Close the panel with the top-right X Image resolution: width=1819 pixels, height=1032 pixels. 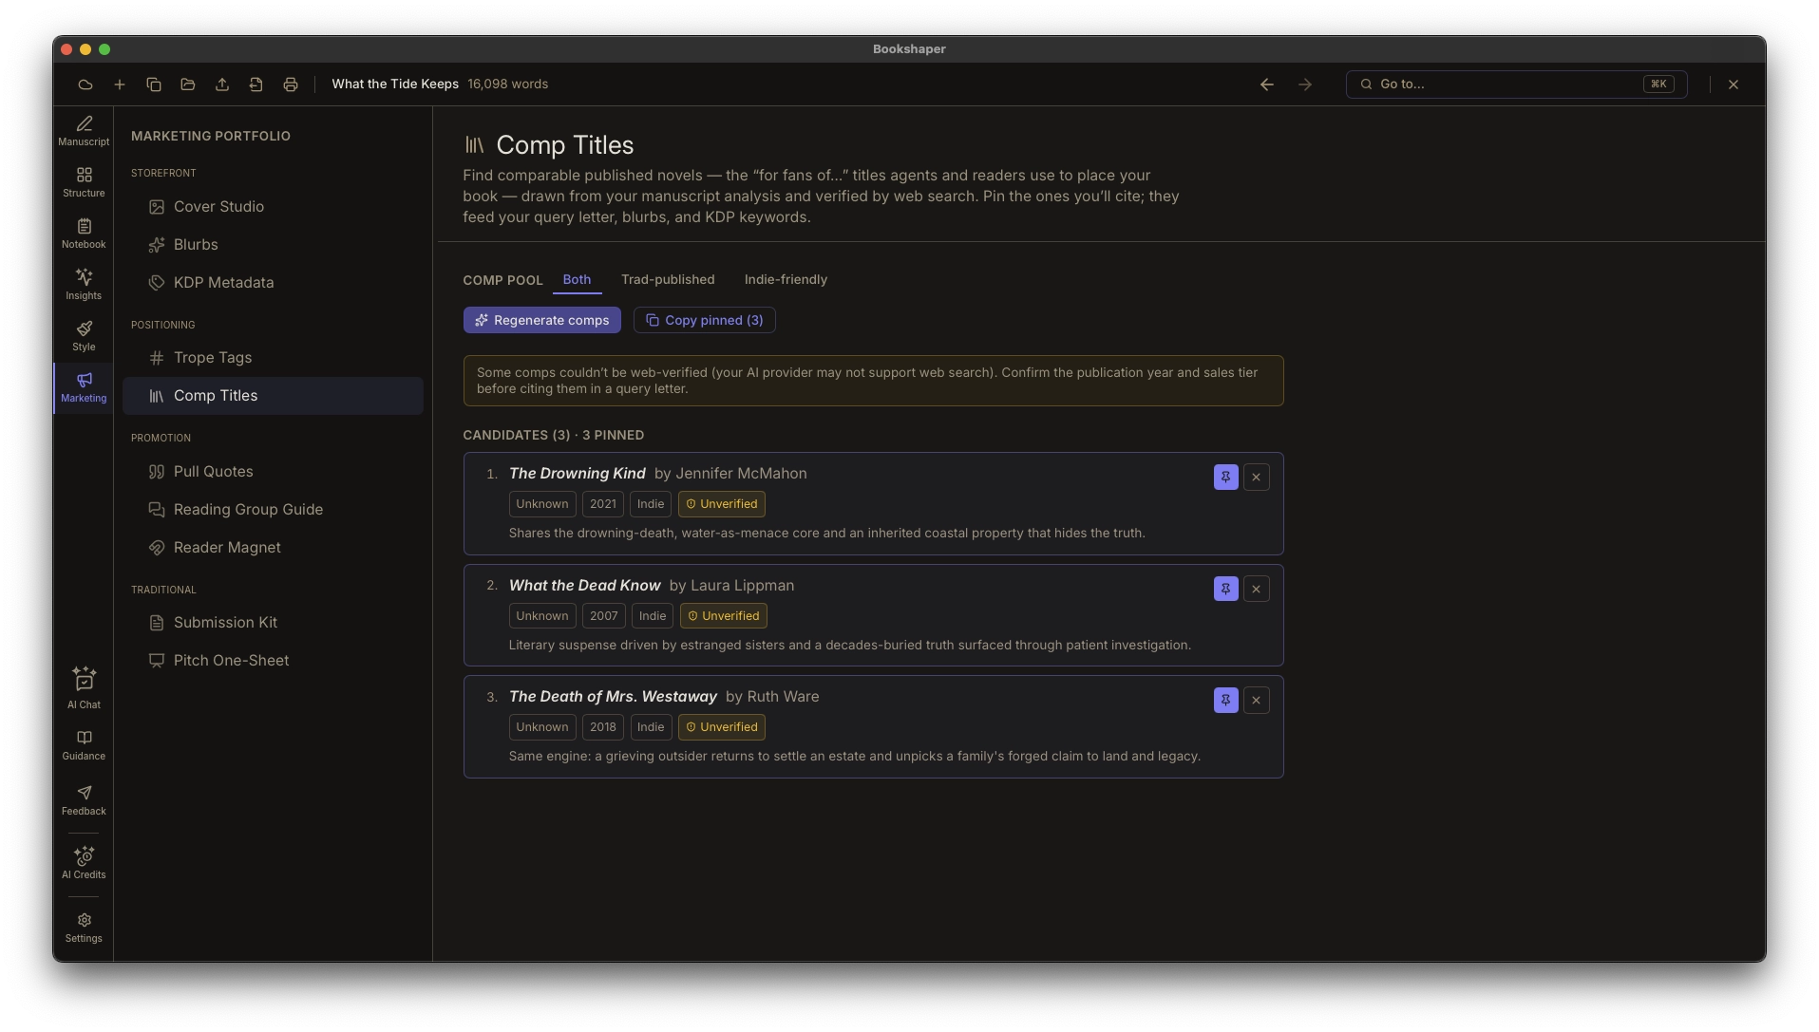1734,84
